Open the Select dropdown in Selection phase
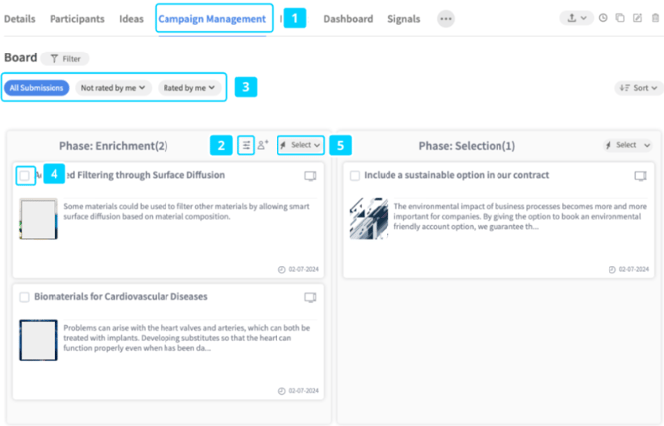Viewport: 664px width, 426px height. pyautogui.click(x=627, y=145)
